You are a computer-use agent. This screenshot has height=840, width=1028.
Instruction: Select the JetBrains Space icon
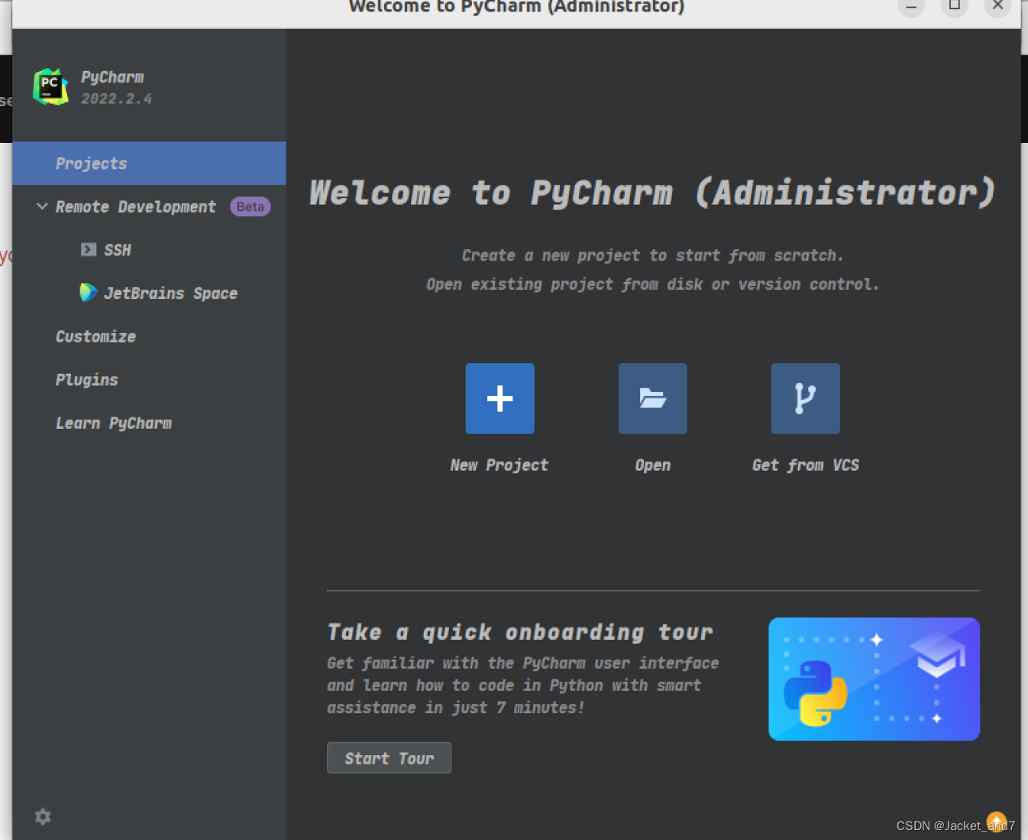point(88,292)
